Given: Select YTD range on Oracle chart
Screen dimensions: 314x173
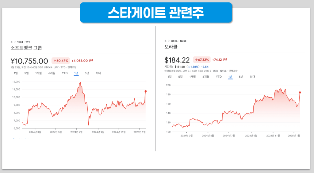Looking at the screenshot, I should (219, 77).
